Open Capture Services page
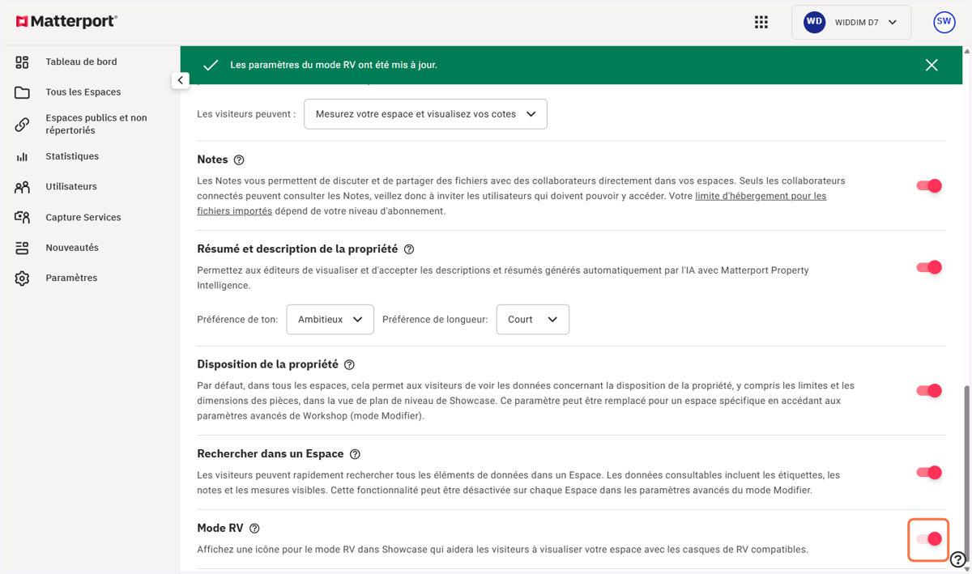This screenshot has width=972, height=574. coord(83,217)
